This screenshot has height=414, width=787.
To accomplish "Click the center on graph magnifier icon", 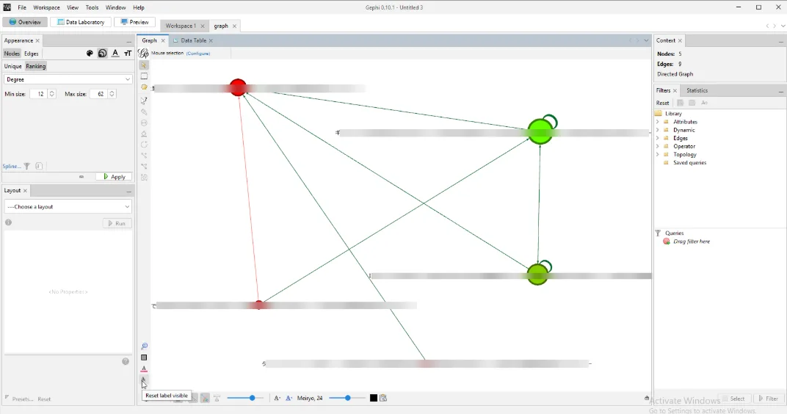I will click(144, 346).
